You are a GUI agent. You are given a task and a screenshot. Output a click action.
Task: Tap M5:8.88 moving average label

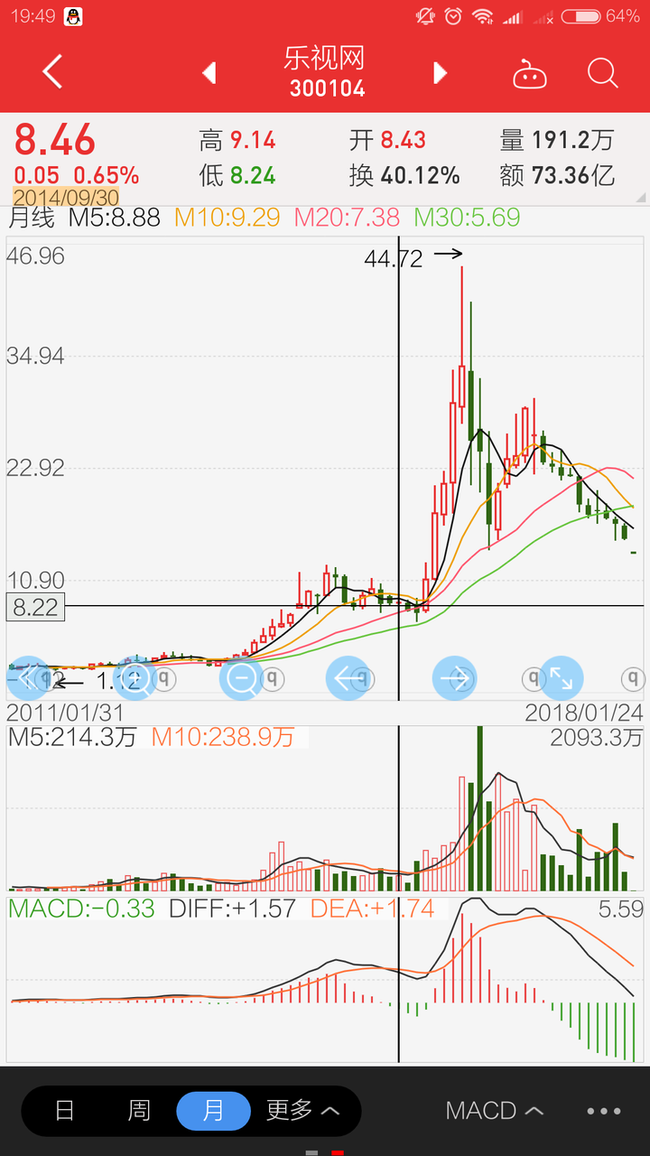(x=115, y=218)
